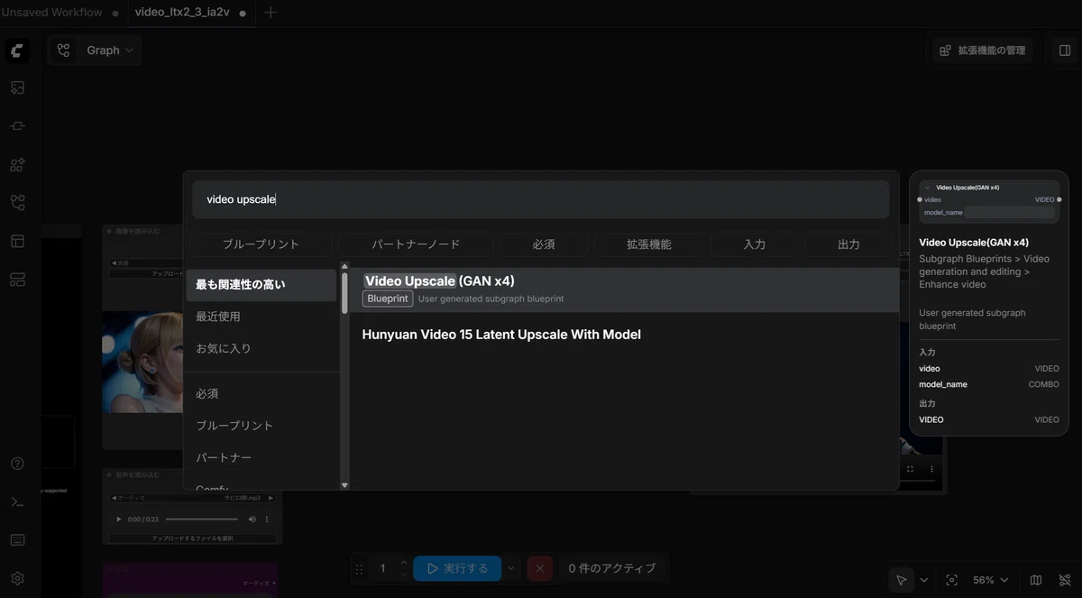Open 拡張機能の管理 button

983,51
